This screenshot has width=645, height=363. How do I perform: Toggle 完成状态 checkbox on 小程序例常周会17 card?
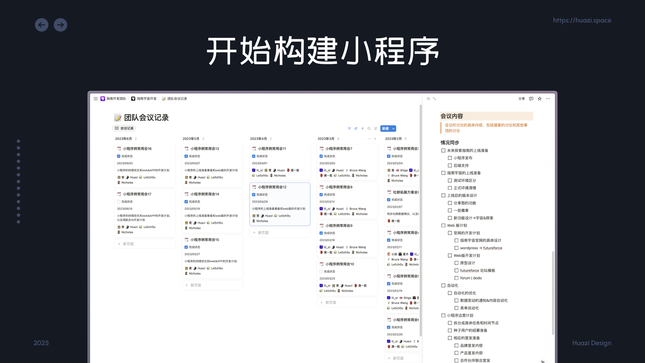[x=119, y=202]
